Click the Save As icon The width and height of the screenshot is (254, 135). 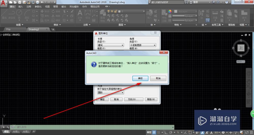[x=24, y=2]
